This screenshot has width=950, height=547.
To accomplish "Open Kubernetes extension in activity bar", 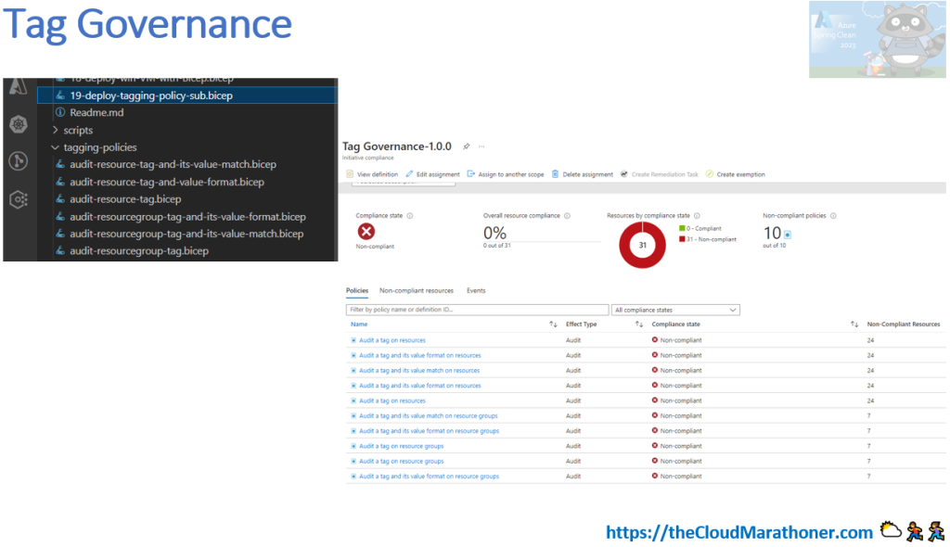I will tap(19, 124).
